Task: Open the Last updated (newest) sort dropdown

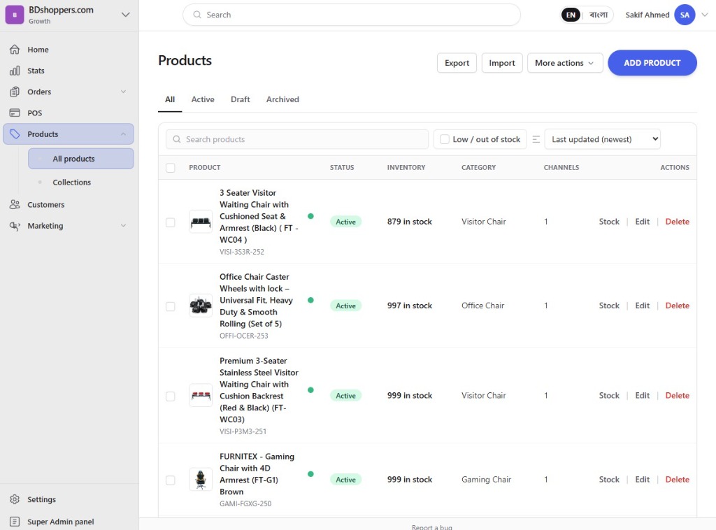Action: pyautogui.click(x=603, y=139)
